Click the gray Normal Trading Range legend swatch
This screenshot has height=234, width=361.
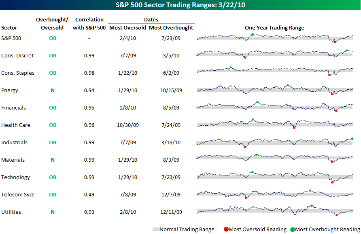pyautogui.click(x=156, y=230)
